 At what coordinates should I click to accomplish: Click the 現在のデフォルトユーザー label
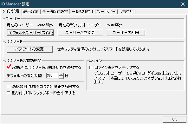click(x=80, y=25)
